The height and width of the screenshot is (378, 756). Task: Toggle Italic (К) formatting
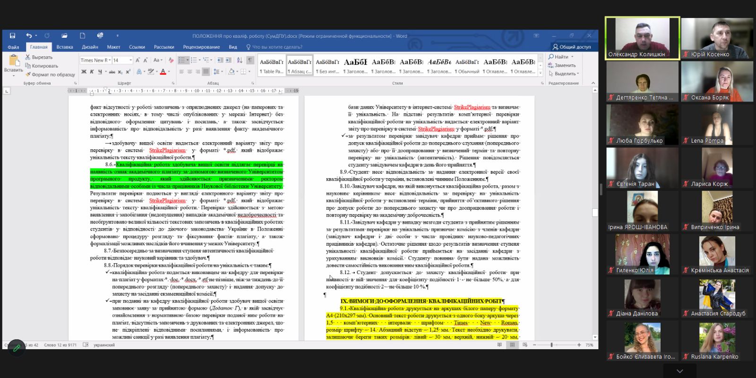pyautogui.click(x=92, y=72)
